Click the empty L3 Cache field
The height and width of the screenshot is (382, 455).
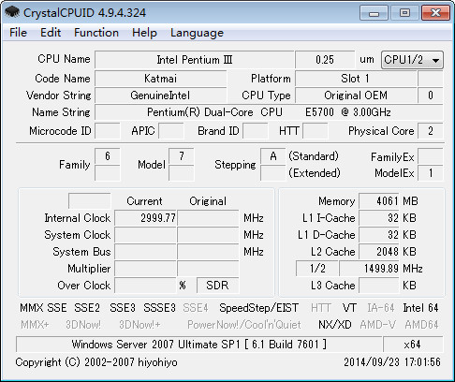pyautogui.click(x=379, y=286)
